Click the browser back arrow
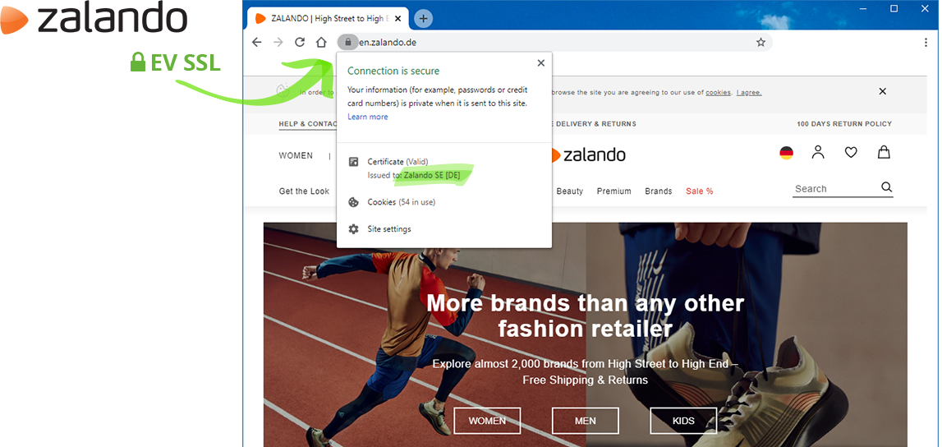The image size is (942, 447). 257,43
